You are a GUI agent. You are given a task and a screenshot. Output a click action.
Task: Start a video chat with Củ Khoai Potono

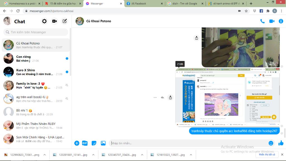[272, 21]
